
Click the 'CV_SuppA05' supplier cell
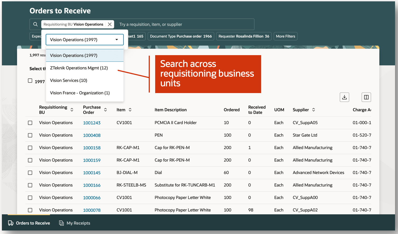click(305, 123)
